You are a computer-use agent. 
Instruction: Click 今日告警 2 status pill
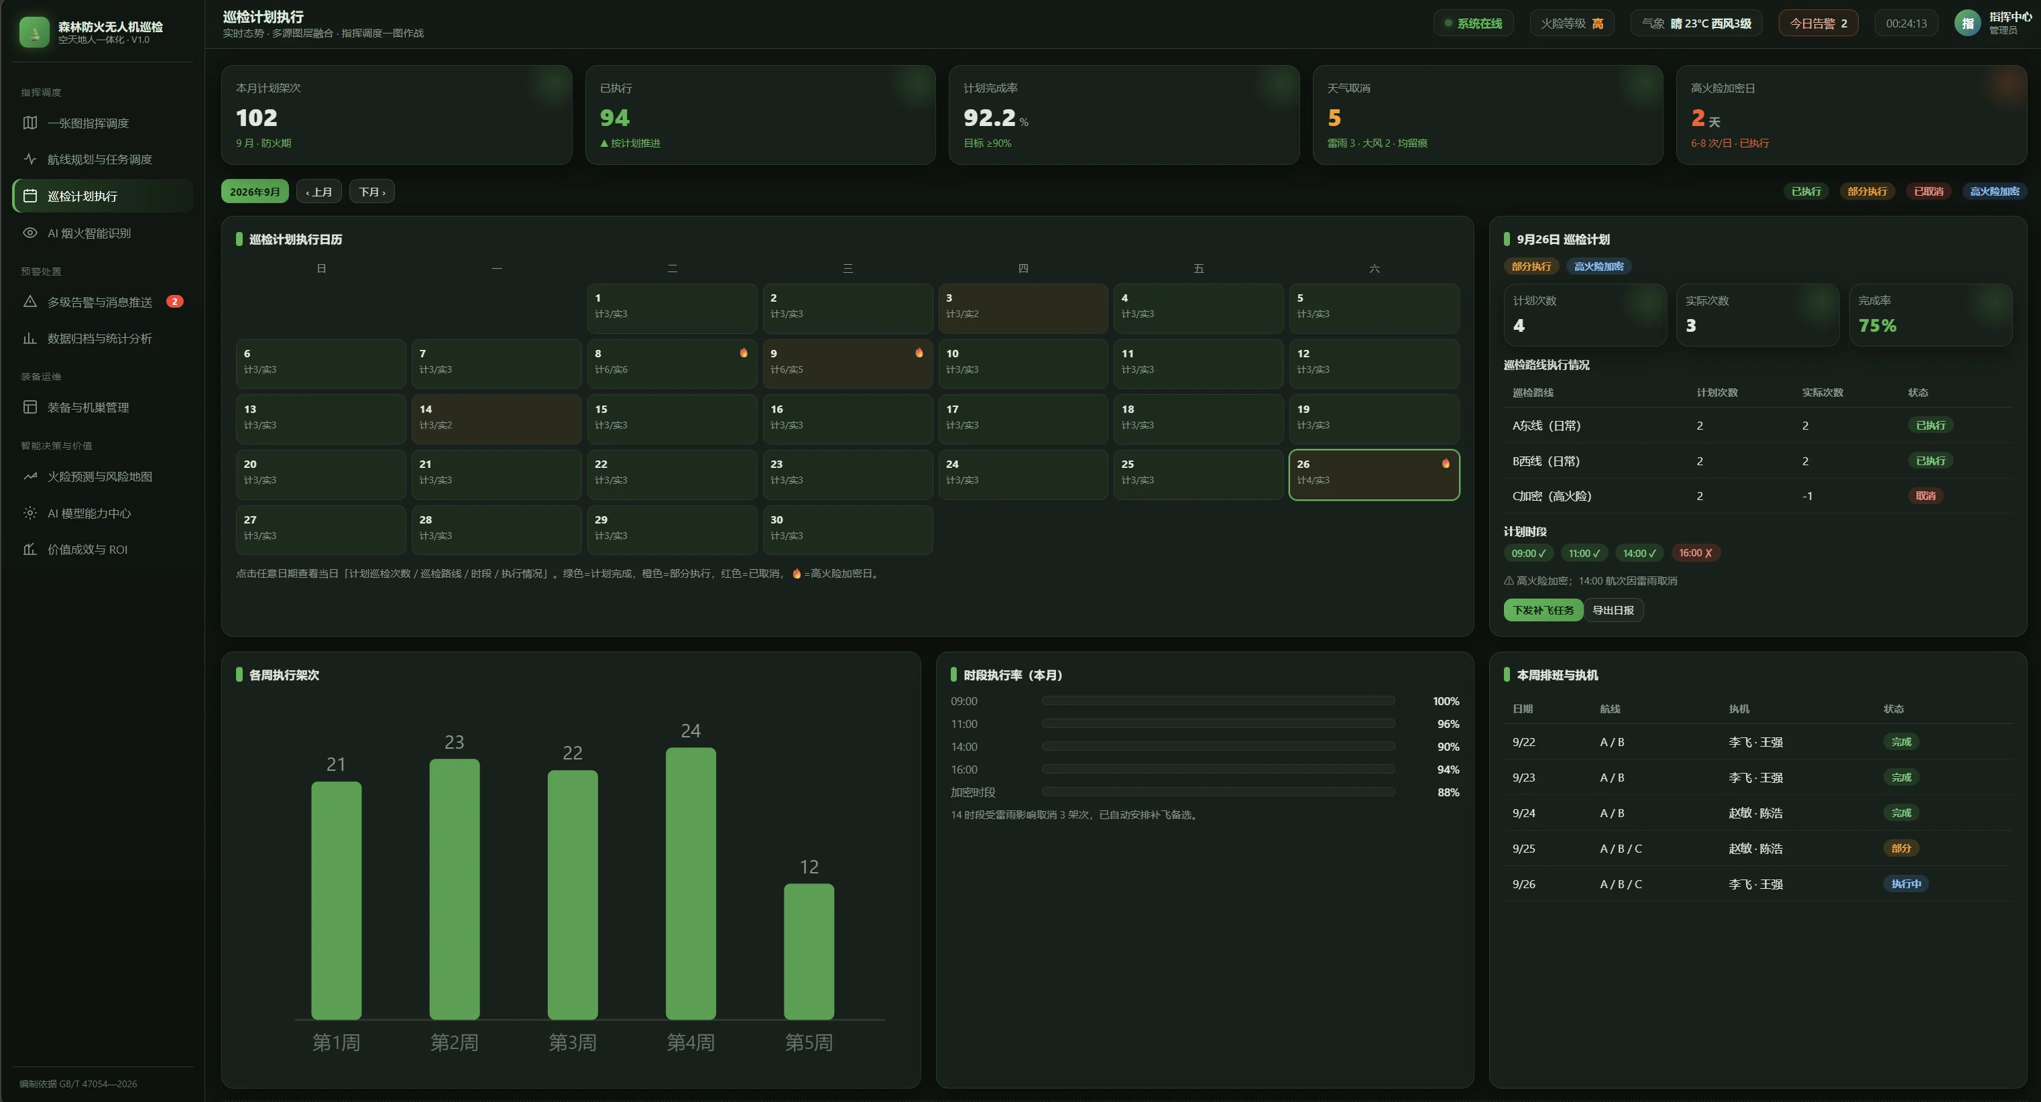[1818, 23]
